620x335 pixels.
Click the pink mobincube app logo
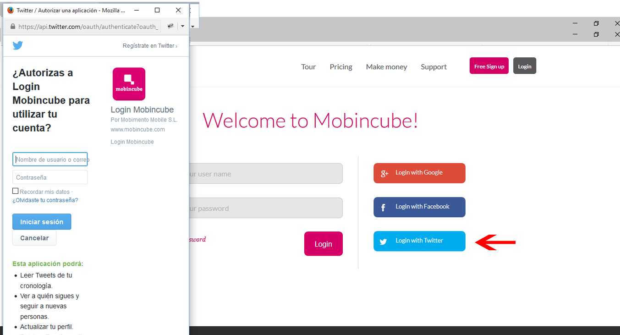pos(129,84)
